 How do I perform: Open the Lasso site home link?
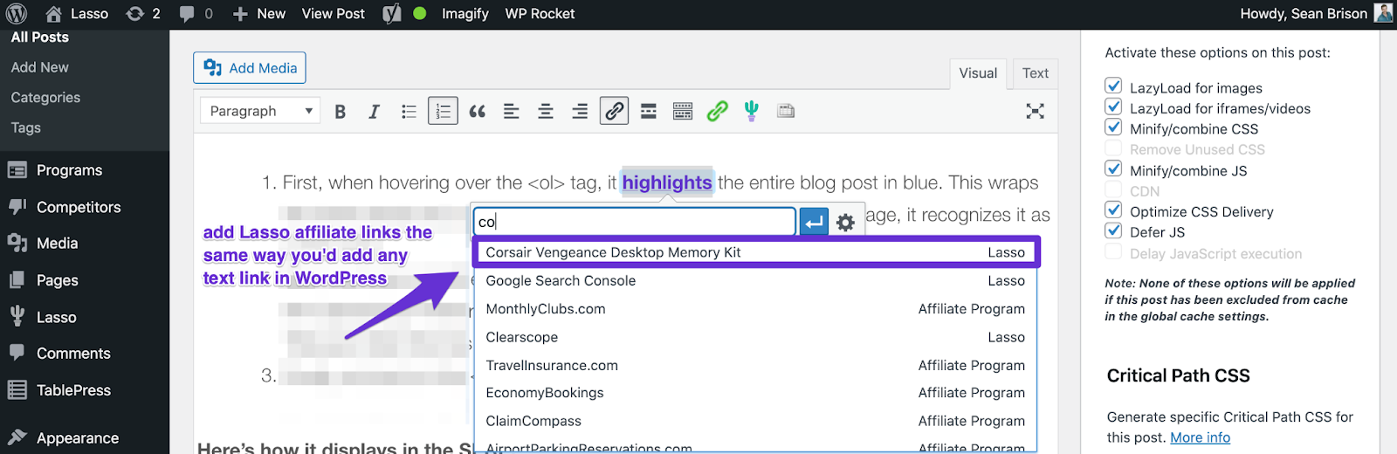click(77, 14)
